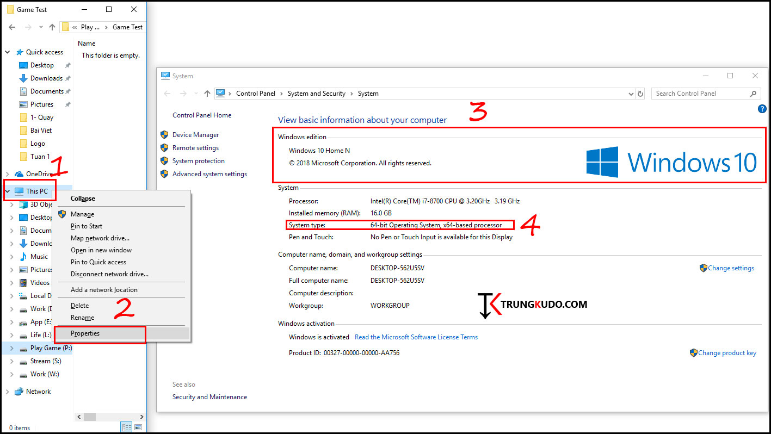Viewport: 771px width, 434px height.
Task: Select Desktop in Quick access
Action: [x=42, y=65]
